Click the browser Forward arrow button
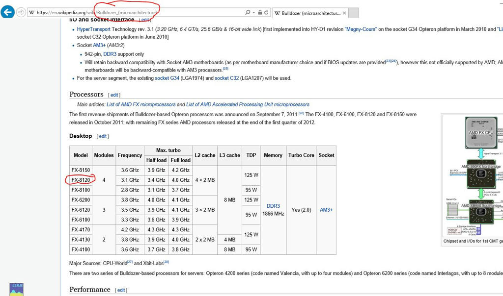503x296 pixels. [x=21, y=12]
